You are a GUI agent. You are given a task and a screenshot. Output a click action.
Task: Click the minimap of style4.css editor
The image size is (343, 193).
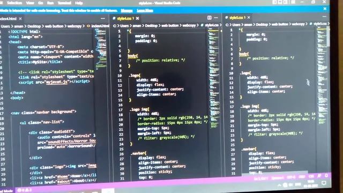[x=214, y=79]
